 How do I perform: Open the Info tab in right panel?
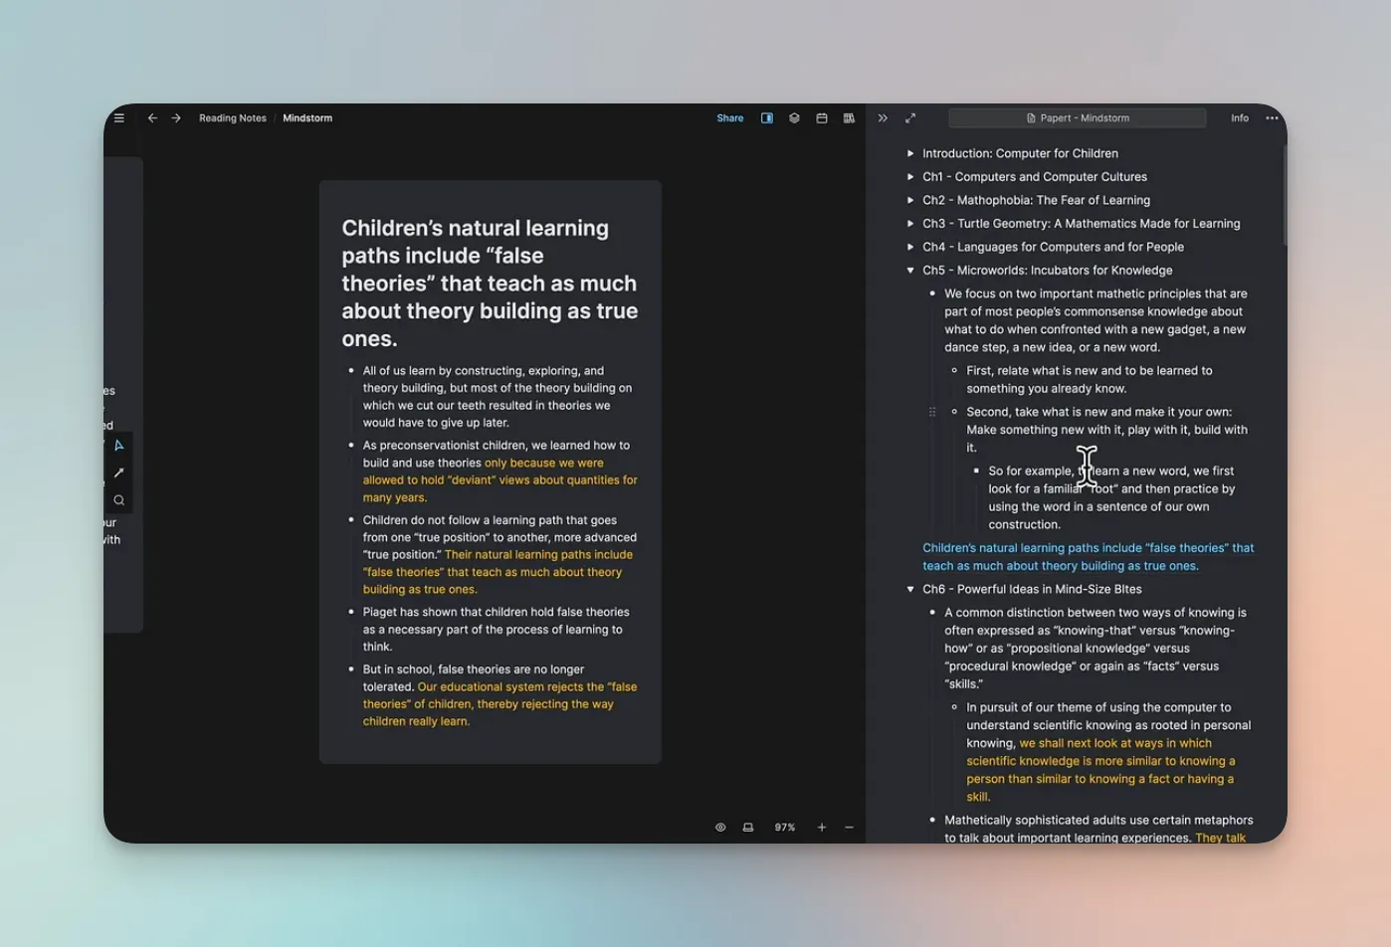[1240, 118]
